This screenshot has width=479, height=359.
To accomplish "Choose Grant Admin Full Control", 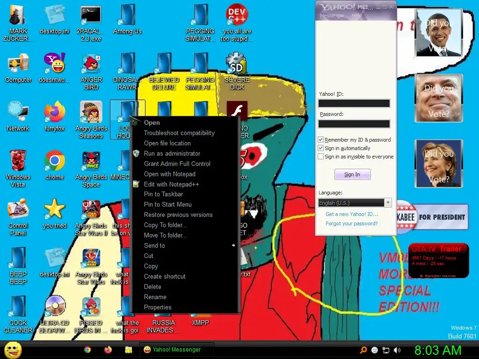I will 185,164.
